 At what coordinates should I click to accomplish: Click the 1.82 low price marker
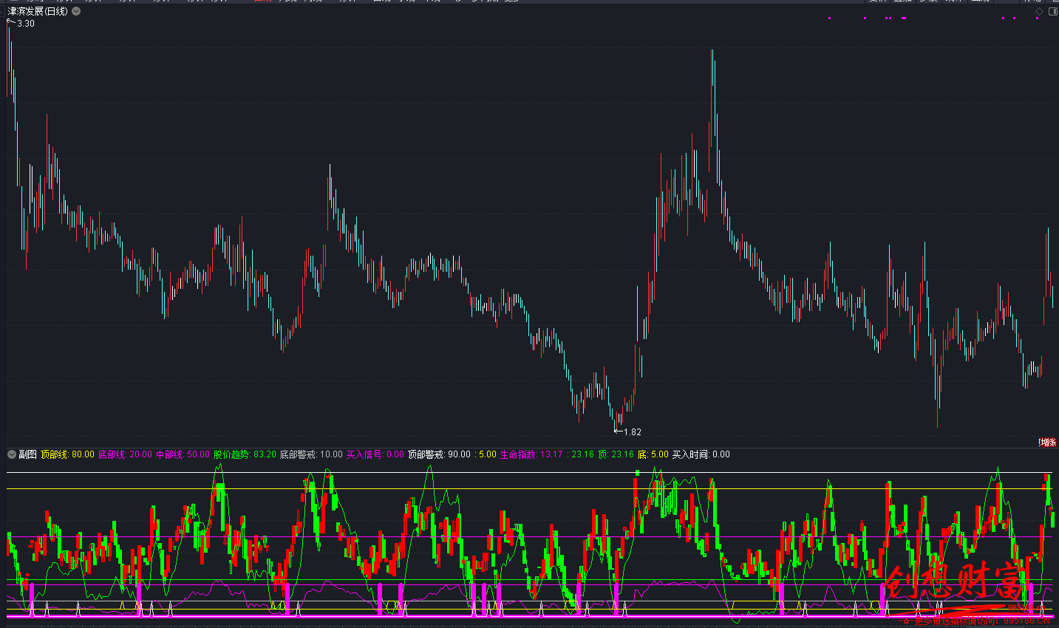632,432
